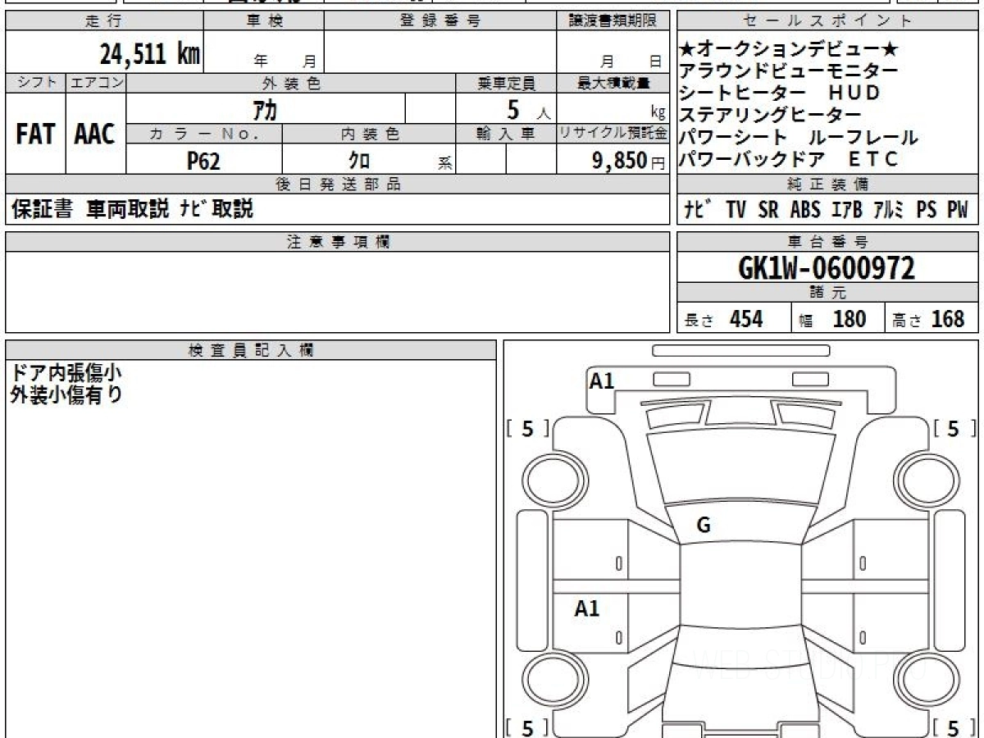Click the G mark on the windshield
This screenshot has height=738, width=984.
[x=703, y=526]
